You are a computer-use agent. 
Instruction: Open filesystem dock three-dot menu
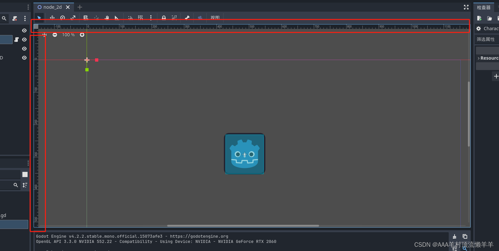[x=28, y=163]
